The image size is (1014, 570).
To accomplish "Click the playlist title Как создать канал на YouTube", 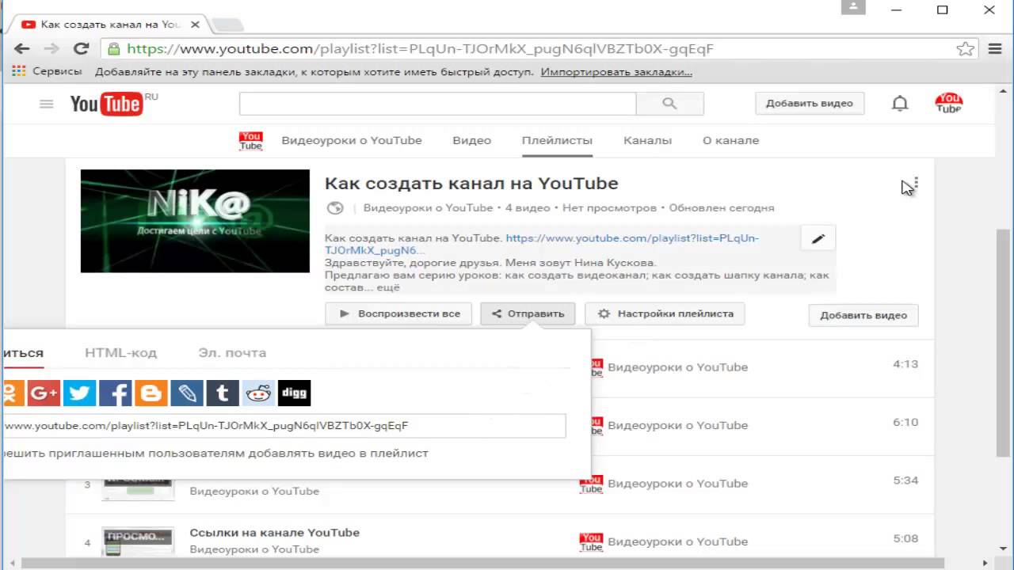I will coord(471,184).
